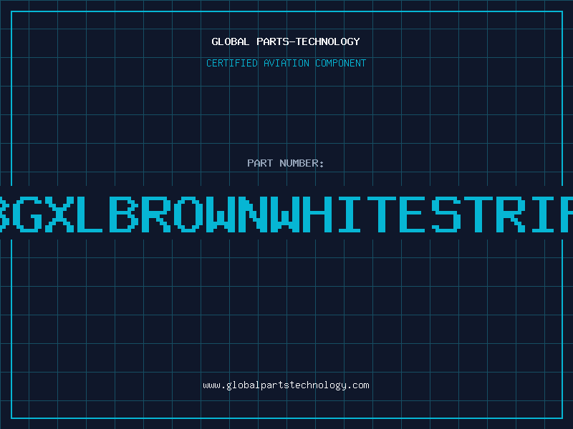This screenshot has height=429, width=573.
Task: Select the large letter O in BROWN
Action: click(x=188, y=214)
